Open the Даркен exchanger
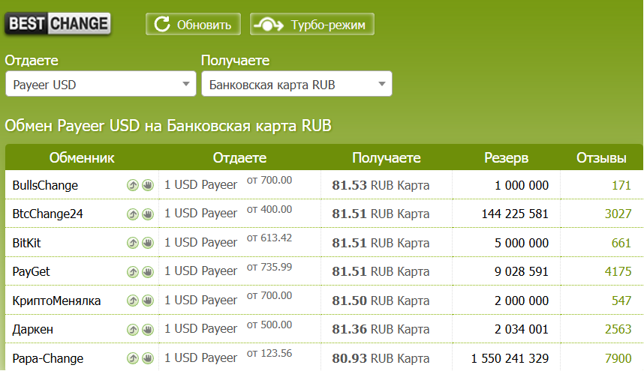 coord(33,330)
